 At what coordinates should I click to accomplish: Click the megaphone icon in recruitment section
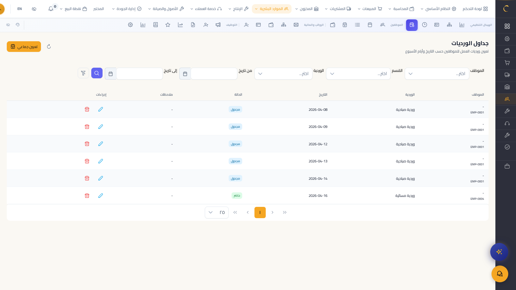(218, 25)
